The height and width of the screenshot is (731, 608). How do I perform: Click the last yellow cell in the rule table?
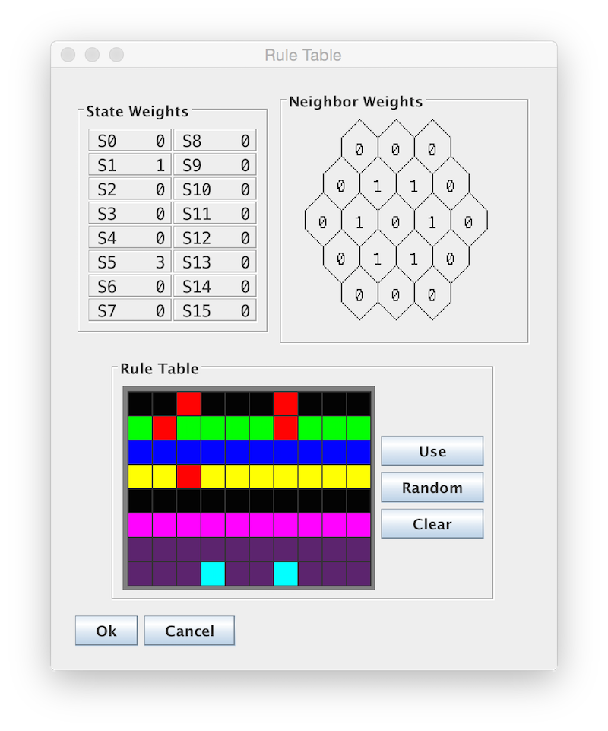(359, 476)
